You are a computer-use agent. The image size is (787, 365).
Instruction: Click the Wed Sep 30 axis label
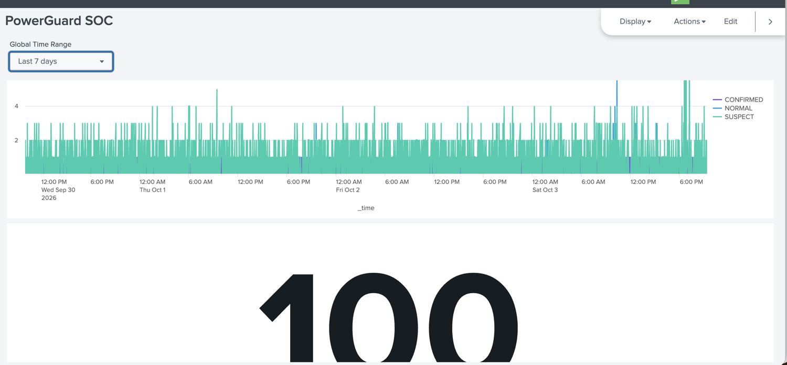point(58,190)
